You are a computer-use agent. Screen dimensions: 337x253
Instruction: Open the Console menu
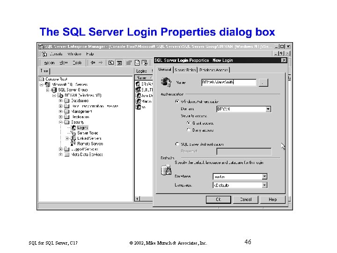pos(56,54)
